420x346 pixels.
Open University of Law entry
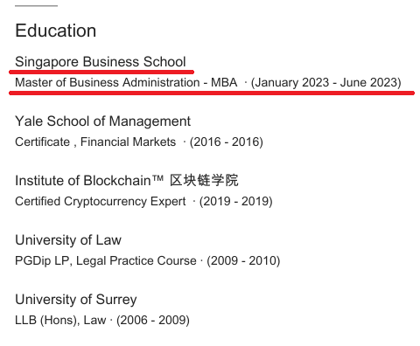click(x=68, y=240)
